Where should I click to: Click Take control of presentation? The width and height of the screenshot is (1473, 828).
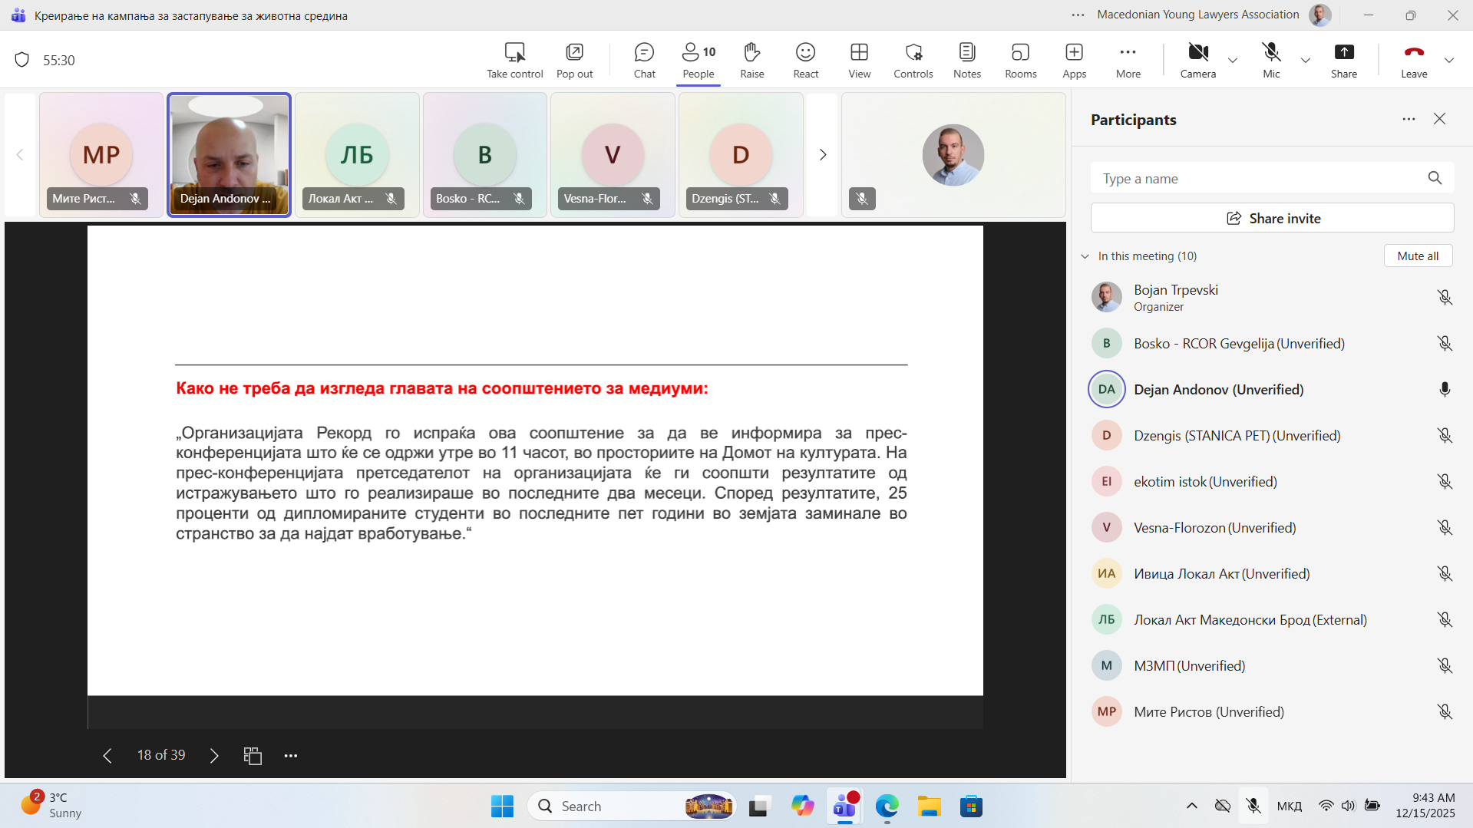coord(514,61)
